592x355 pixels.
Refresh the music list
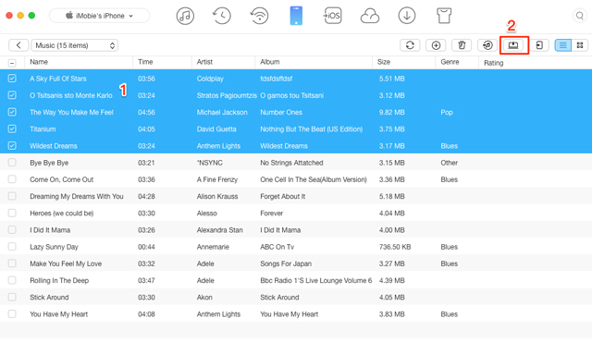[x=410, y=45]
